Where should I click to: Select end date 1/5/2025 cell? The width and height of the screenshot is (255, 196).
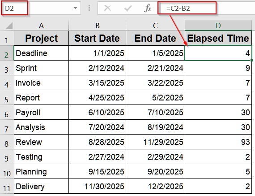(x=155, y=53)
